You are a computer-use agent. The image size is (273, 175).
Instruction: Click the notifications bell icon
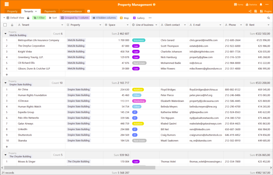point(261,5)
